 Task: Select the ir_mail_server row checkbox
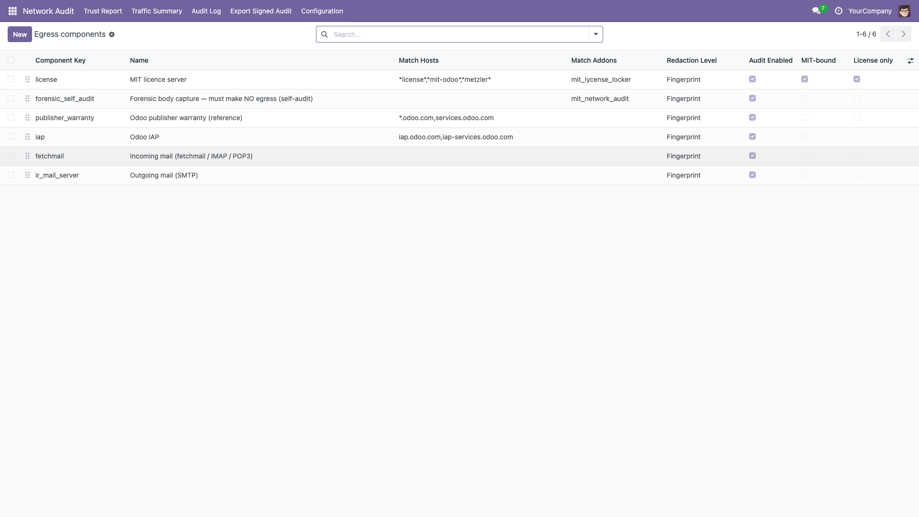coord(11,175)
